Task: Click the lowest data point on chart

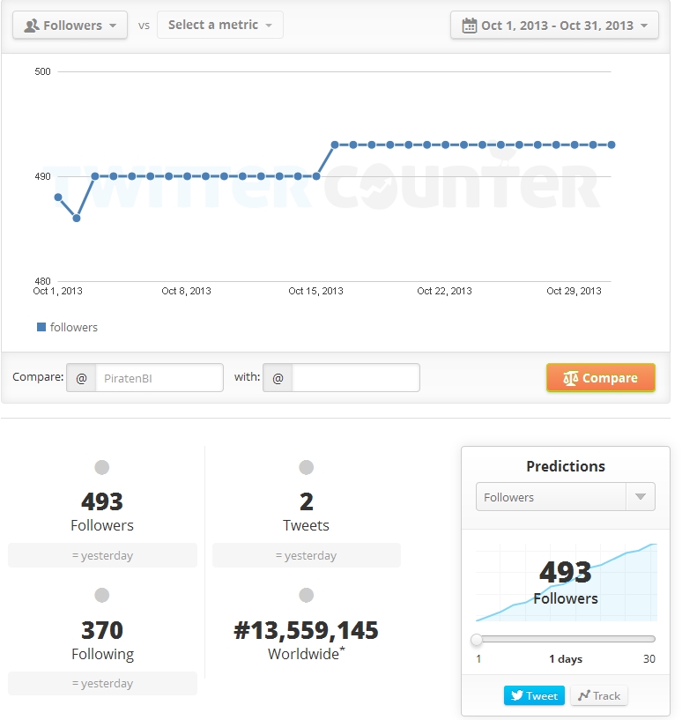Action: pyautogui.click(x=77, y=218)
